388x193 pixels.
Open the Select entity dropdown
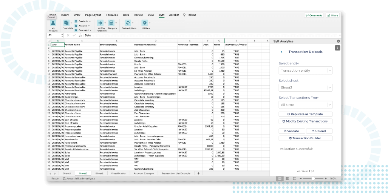click(305, 70)
